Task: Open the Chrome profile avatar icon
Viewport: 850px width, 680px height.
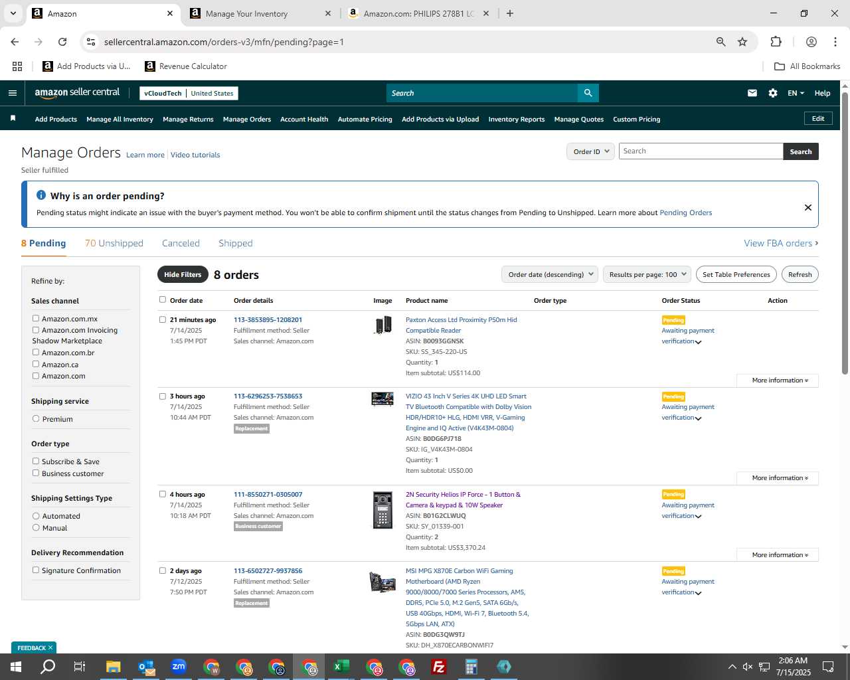Action: [x=811, y=42]
